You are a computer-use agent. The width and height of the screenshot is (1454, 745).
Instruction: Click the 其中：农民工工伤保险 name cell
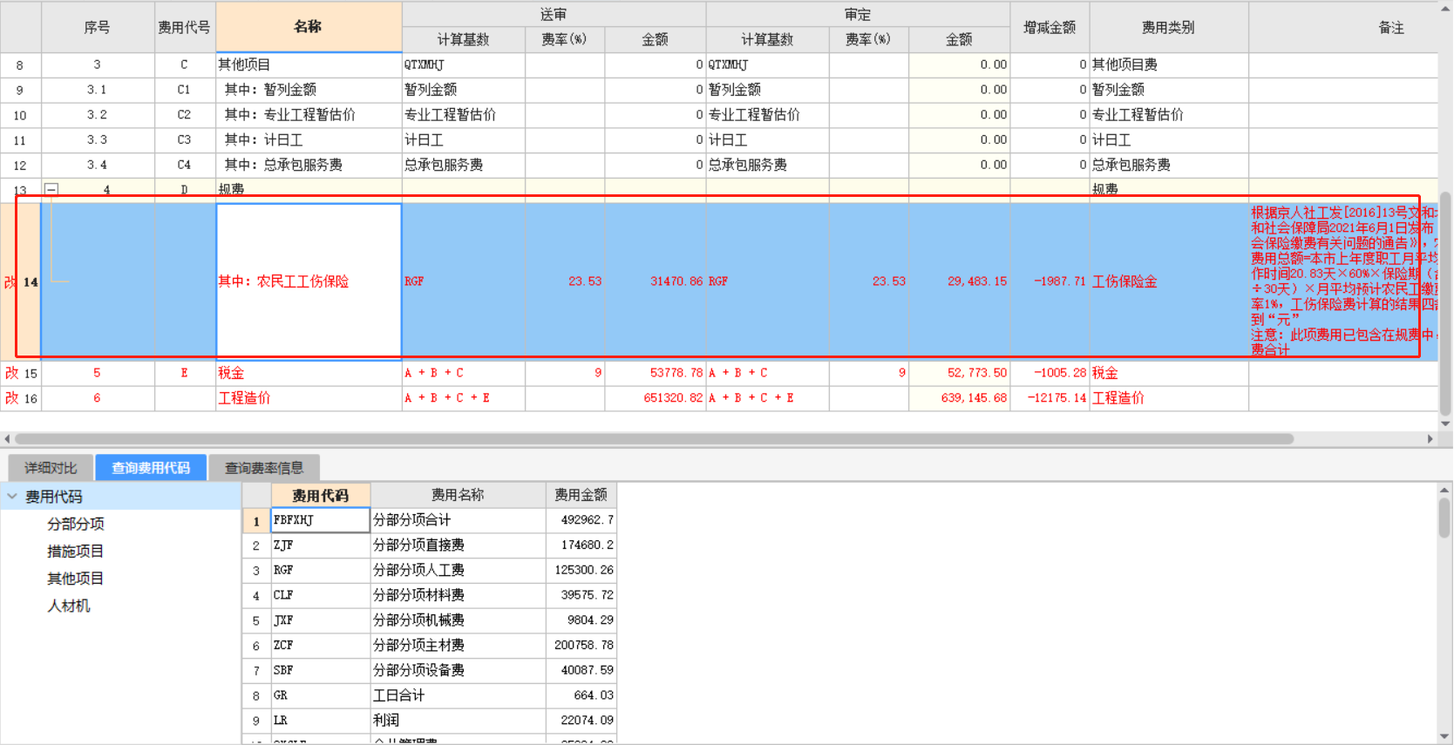click(x=309, y=281)
